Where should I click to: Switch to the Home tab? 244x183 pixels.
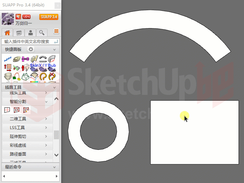(7, 33)
